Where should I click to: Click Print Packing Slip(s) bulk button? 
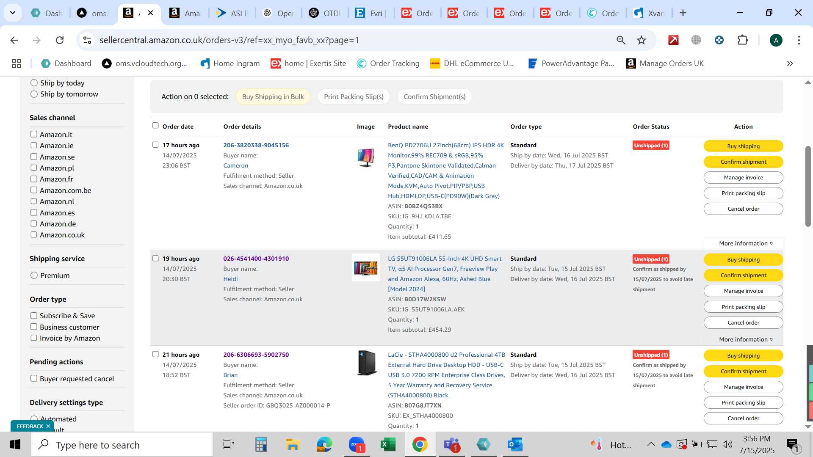354,96
